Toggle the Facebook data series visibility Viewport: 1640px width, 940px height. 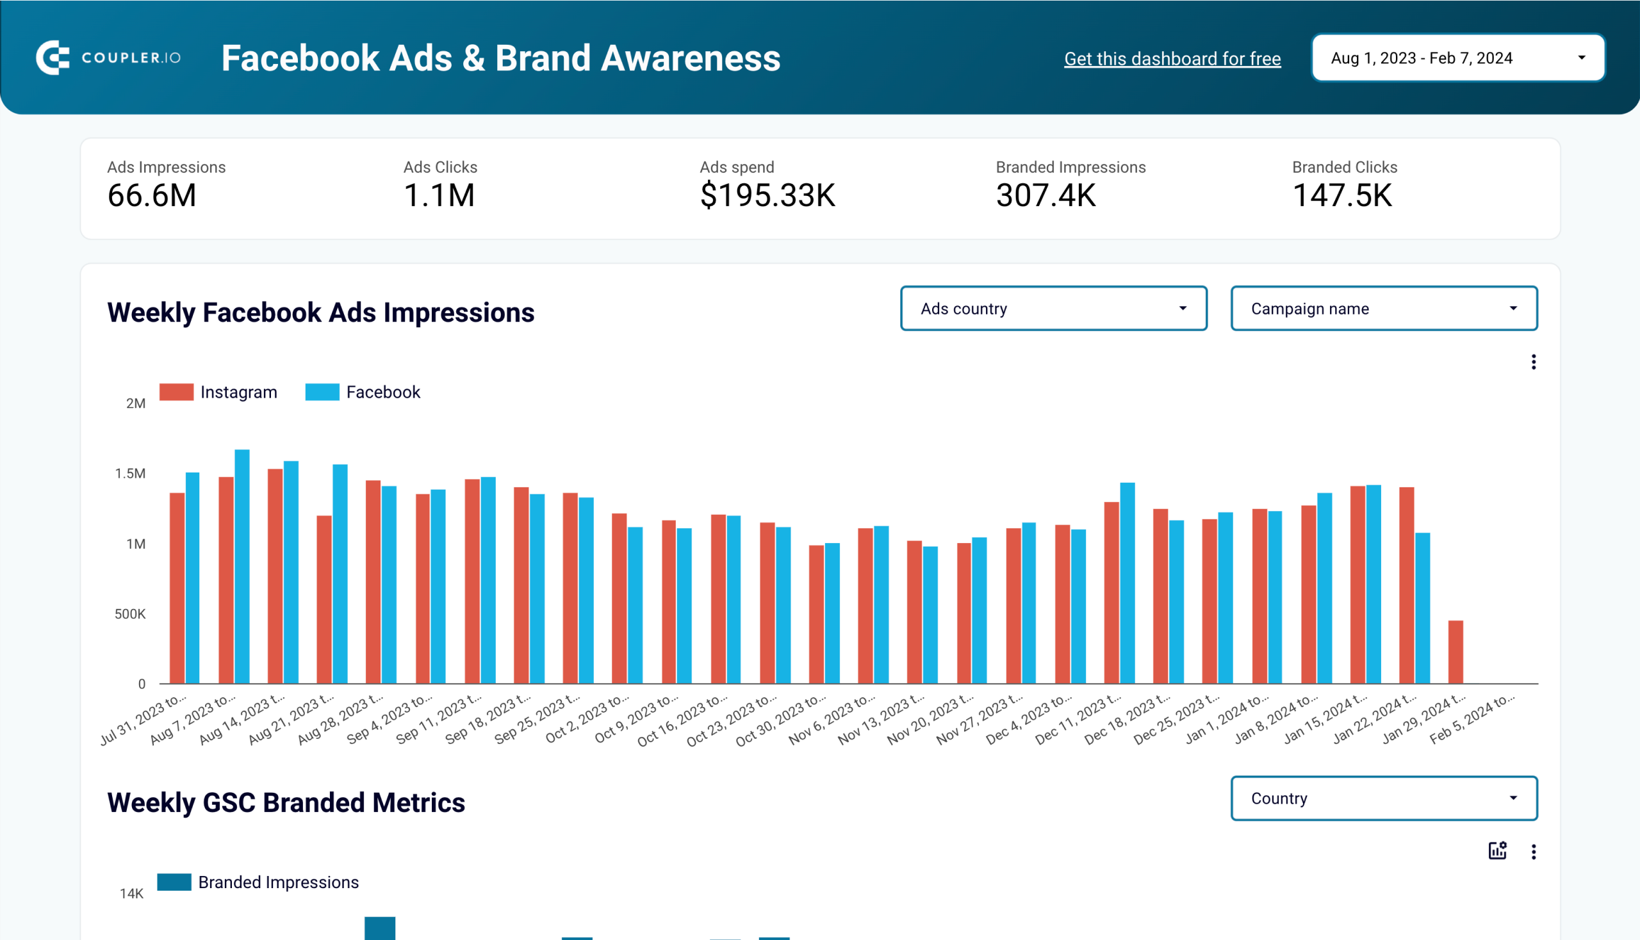pyautogui.click(x=382, y=392)
